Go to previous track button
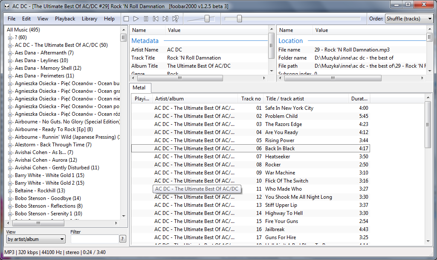 (x=156, y=19)
